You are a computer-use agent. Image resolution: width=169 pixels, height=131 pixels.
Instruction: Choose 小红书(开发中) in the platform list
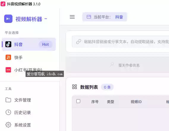tap(29, 70)
